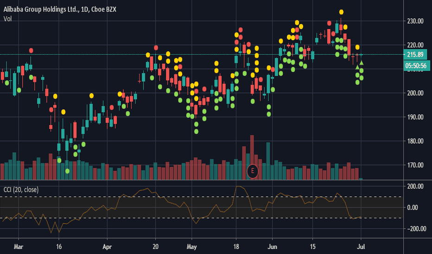Click the 220.00 price axis label
This screenshot has width=432, height=254.
tap(415, 45)
